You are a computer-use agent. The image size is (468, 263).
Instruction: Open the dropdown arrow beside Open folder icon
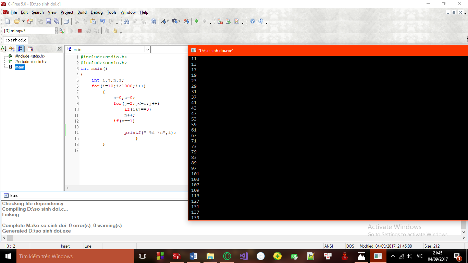23,22
